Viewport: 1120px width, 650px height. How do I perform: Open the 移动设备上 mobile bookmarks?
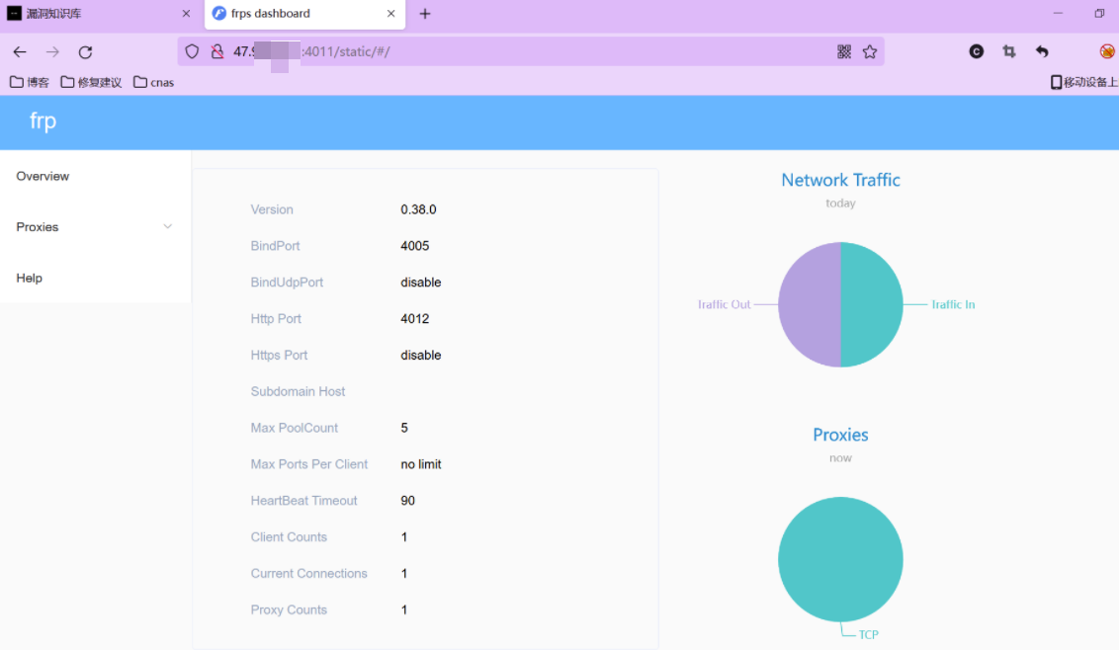point(1084,82)
